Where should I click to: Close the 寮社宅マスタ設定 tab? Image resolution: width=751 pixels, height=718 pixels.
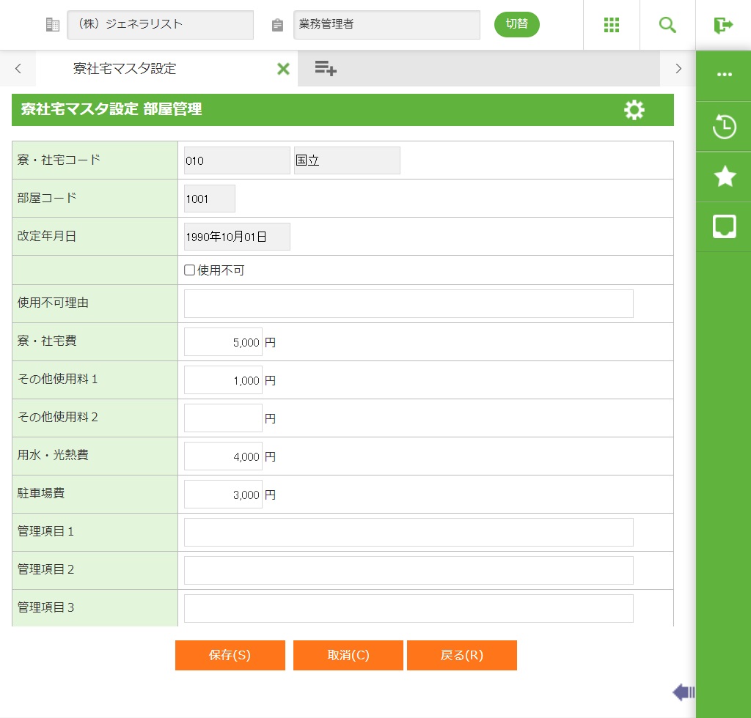(x=283, y=69)
